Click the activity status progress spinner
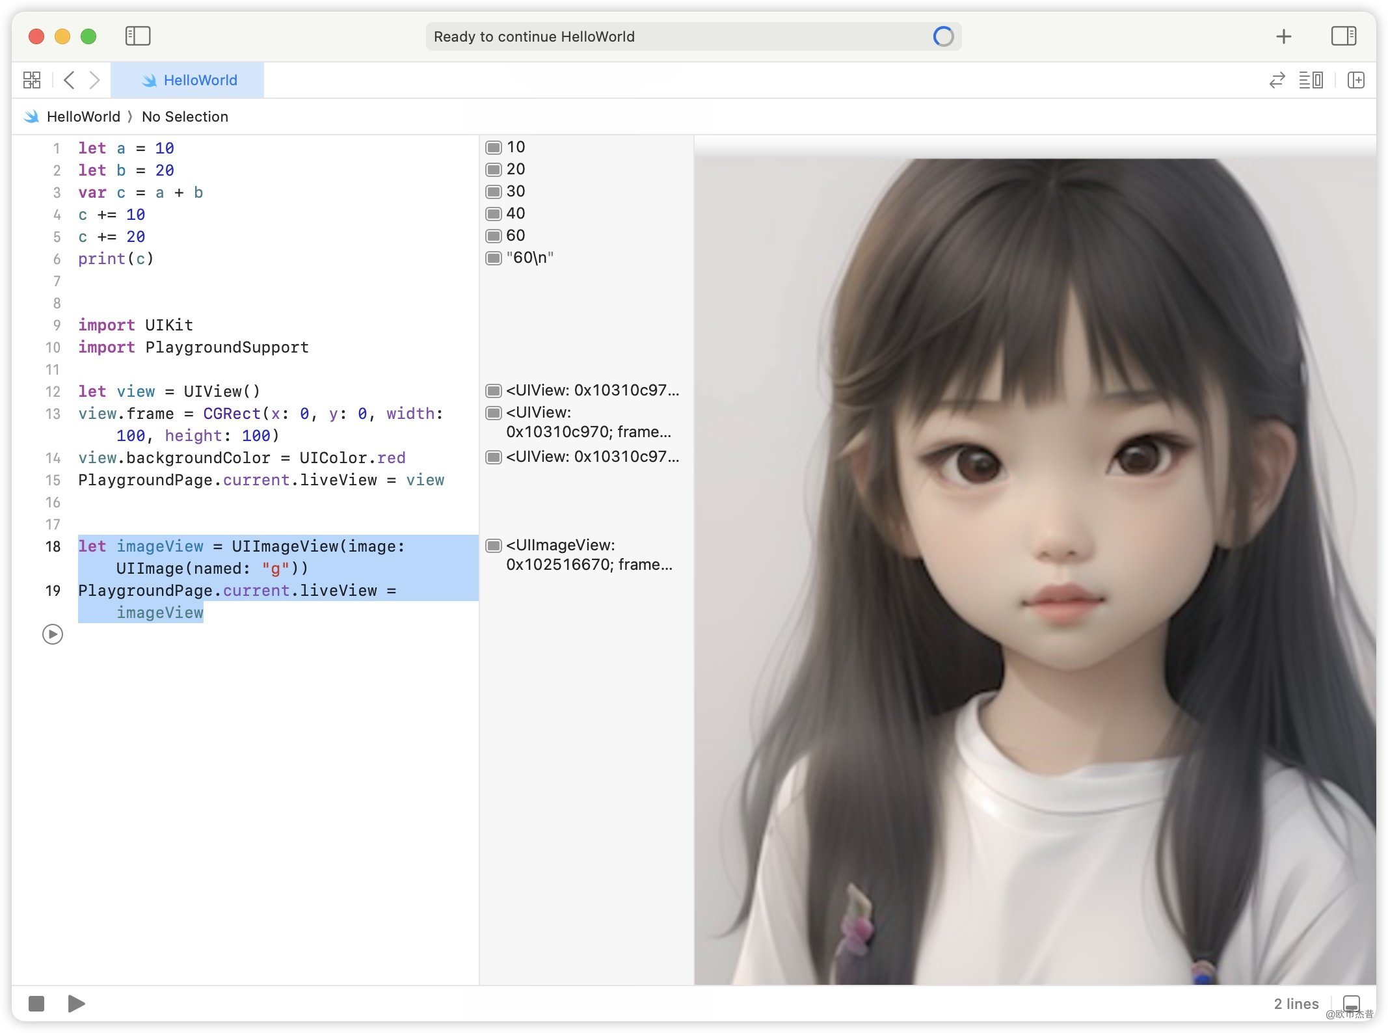Image resolution: width=1388 pixels, height=1033 pixels. [942, 36]
